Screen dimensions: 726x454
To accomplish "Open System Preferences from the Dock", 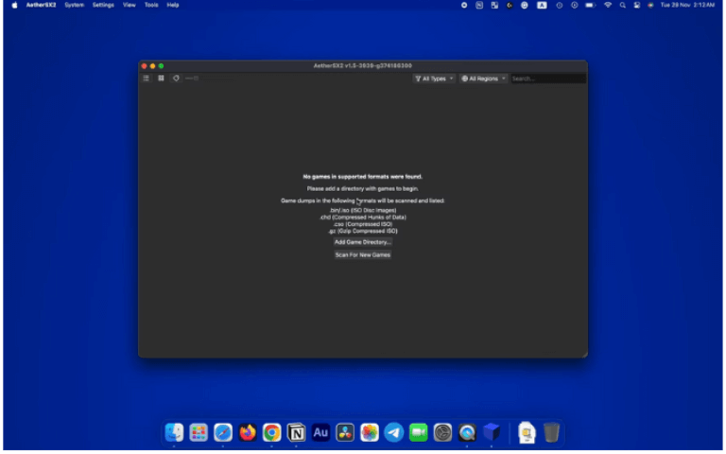I will [442, 432].
